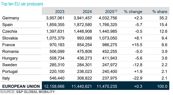
Task: Select Germany's +2.3 percent change
Action: [138, 18]
